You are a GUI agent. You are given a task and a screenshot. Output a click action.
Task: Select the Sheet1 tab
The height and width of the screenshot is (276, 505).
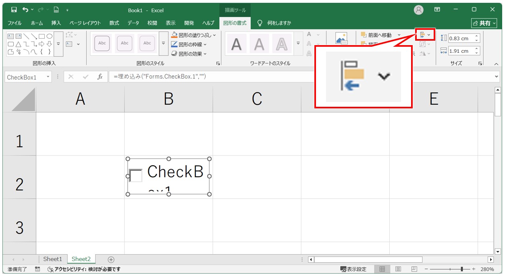[x=53, y=259]
